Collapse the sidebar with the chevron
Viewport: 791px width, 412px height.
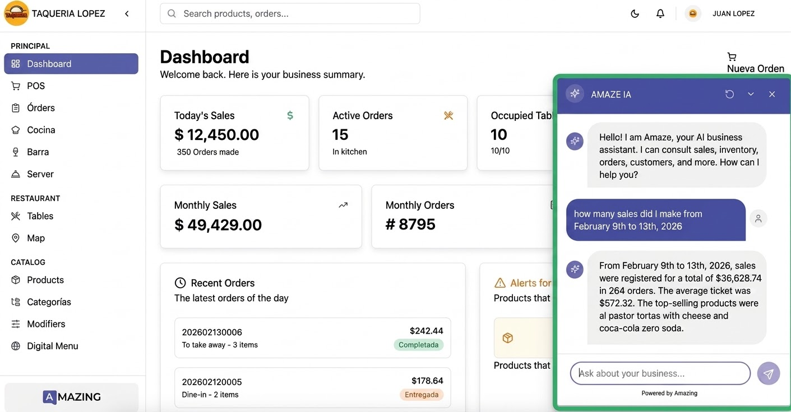point(127,13)
